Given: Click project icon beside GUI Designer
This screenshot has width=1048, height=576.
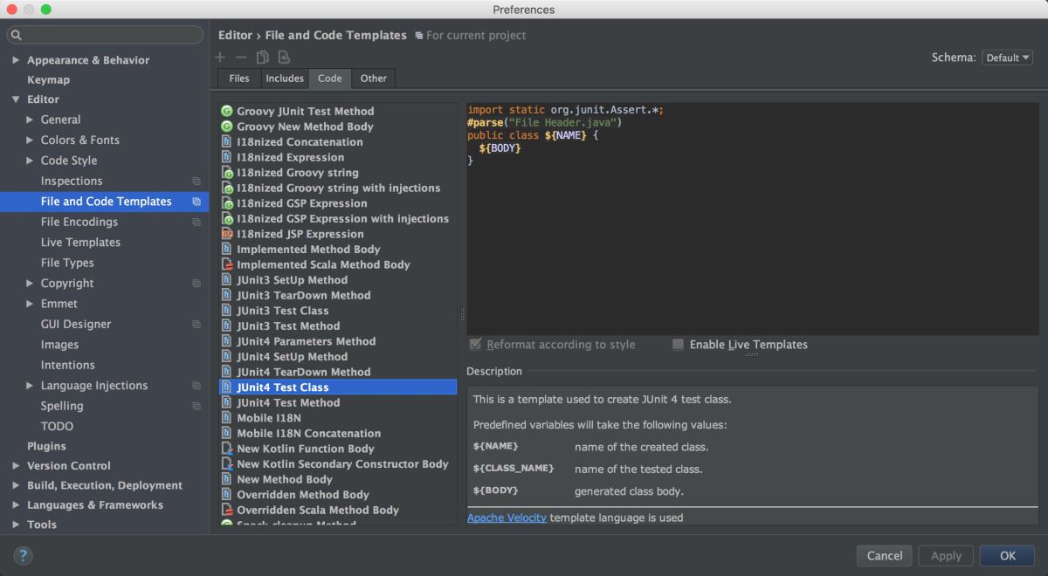Looking at the screenshot, I should [x=196, y=325].
